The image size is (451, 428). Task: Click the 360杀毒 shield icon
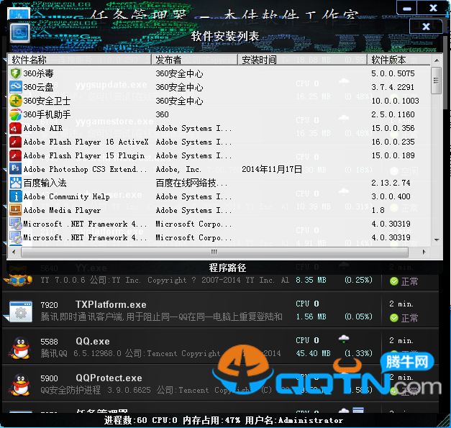pos(16,73)
